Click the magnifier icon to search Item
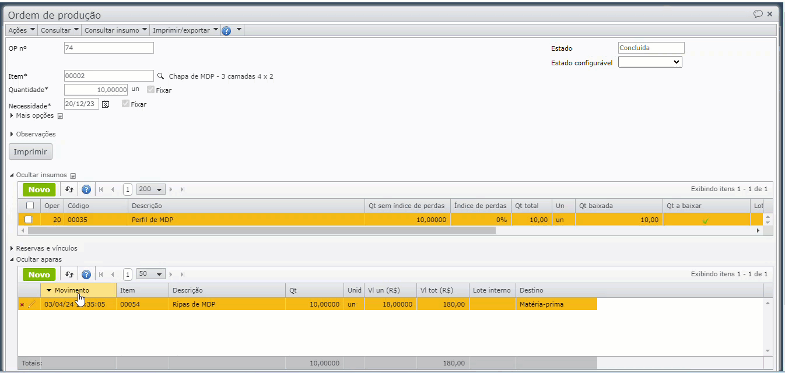This screenshot has height=373, width=785. click(161, 76)
